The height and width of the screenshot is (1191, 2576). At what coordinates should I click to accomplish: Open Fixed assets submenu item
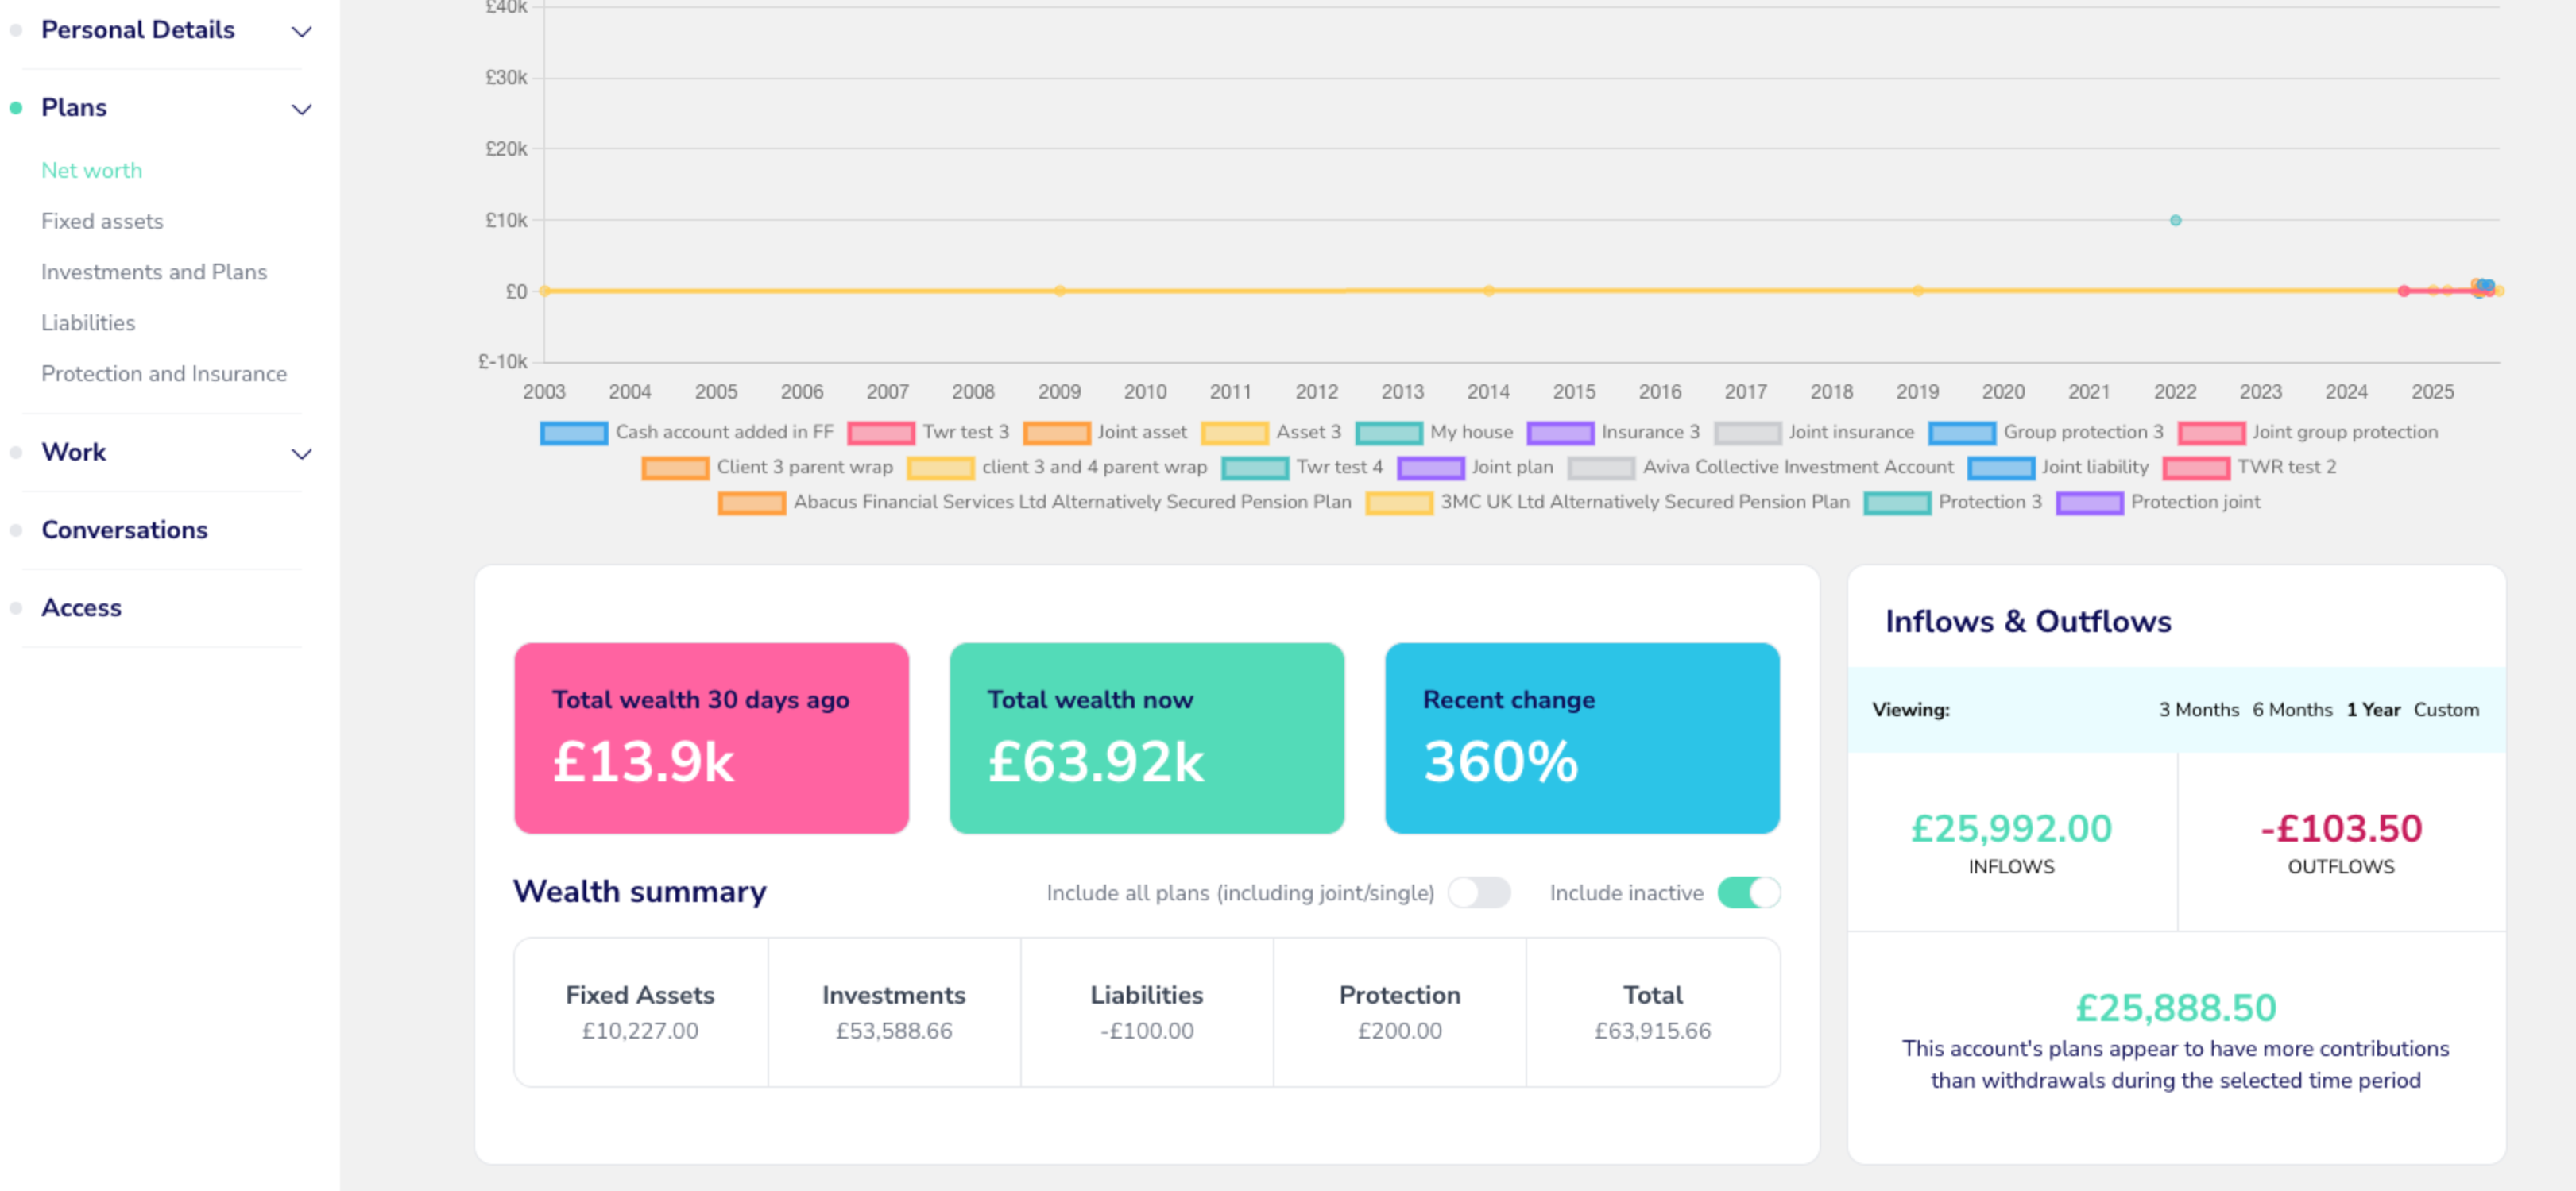tap(102, 221)
